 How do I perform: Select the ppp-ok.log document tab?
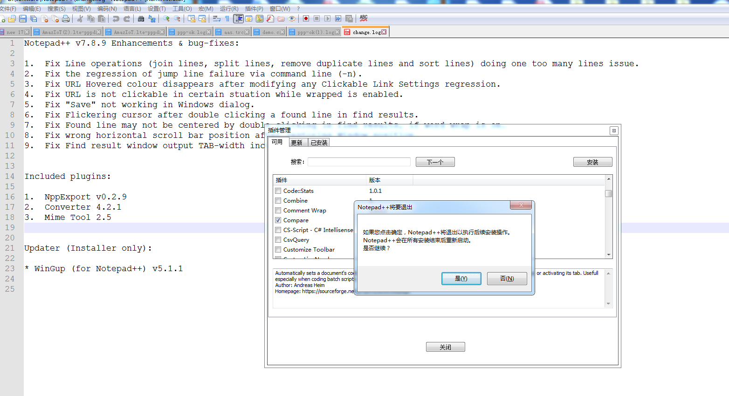tap(191, 32)
